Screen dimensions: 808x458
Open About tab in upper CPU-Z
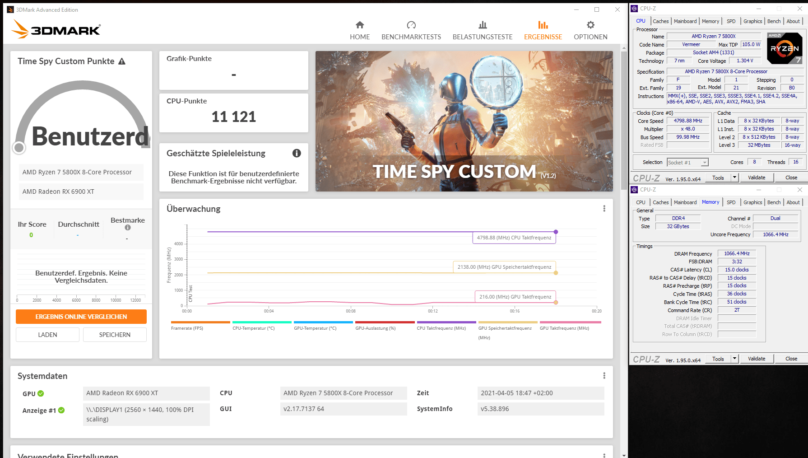click(793, 21)
